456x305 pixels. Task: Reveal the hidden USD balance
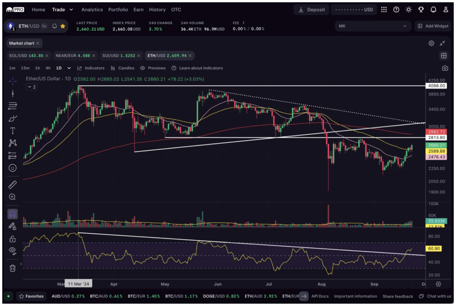[354, 9]
